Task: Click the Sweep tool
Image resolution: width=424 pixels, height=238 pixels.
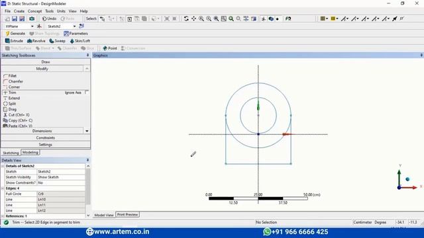Action: [58, 41]
